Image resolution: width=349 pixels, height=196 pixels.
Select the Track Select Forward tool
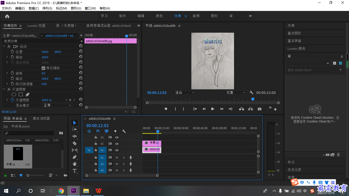75,130
